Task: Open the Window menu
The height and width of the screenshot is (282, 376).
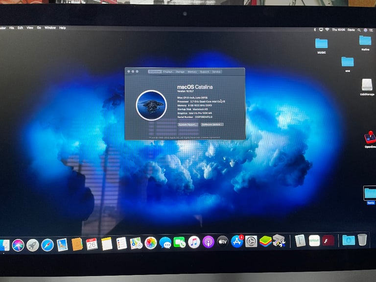Action: (50, 28)
